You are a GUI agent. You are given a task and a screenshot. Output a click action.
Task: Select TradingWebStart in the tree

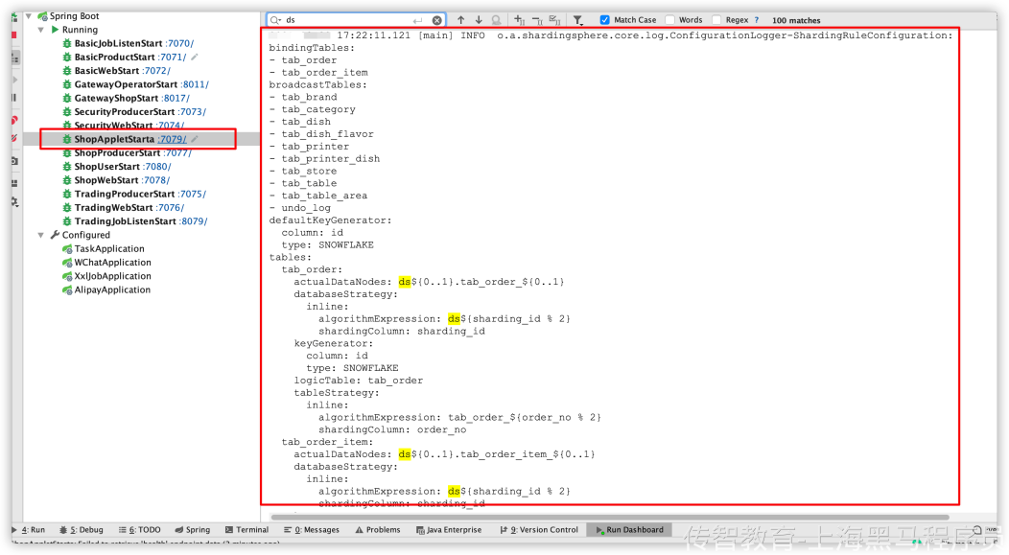[x=113, y=208]
